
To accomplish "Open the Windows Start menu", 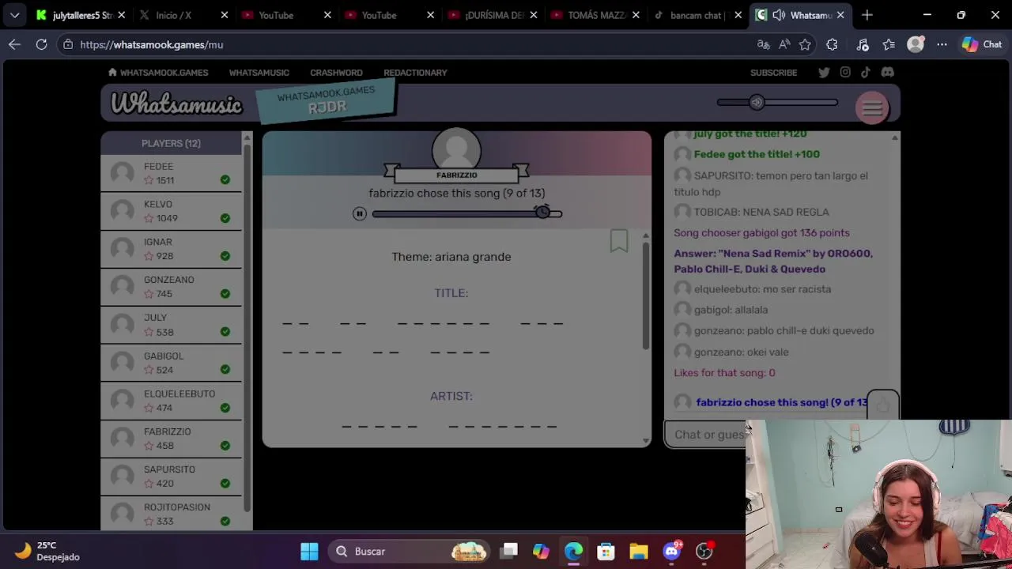I will click(x=309, y=552).
